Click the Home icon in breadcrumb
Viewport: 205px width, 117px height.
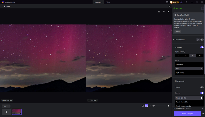point(4,6)
